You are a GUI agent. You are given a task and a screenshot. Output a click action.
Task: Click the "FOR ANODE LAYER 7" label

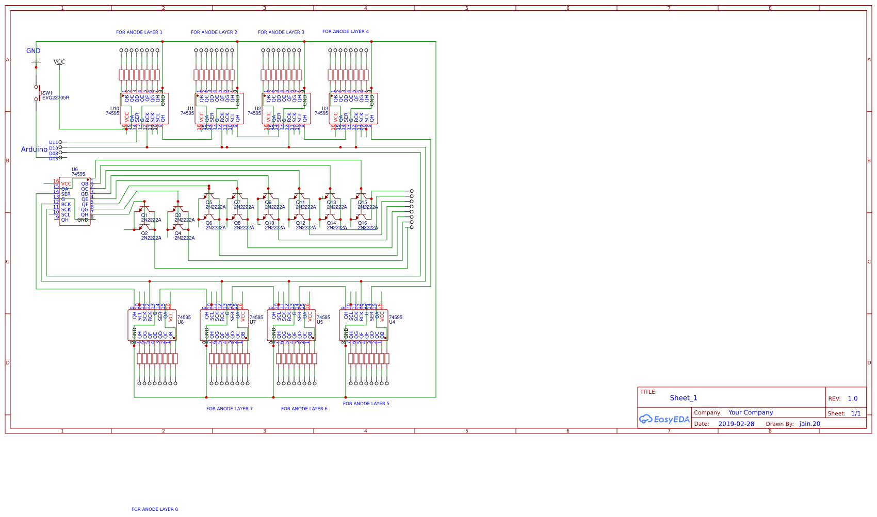229,409
